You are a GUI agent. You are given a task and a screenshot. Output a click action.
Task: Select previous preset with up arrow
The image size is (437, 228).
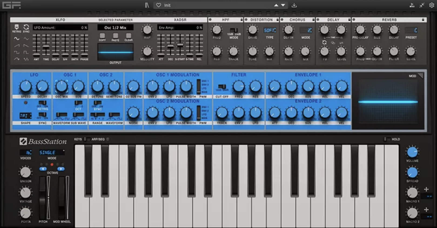click(276, 5)
